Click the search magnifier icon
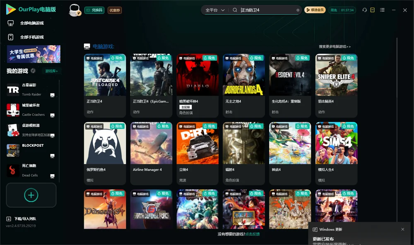The height and width of the screenshot is (245, 414). pyautogui.click(x=235, y=10)
